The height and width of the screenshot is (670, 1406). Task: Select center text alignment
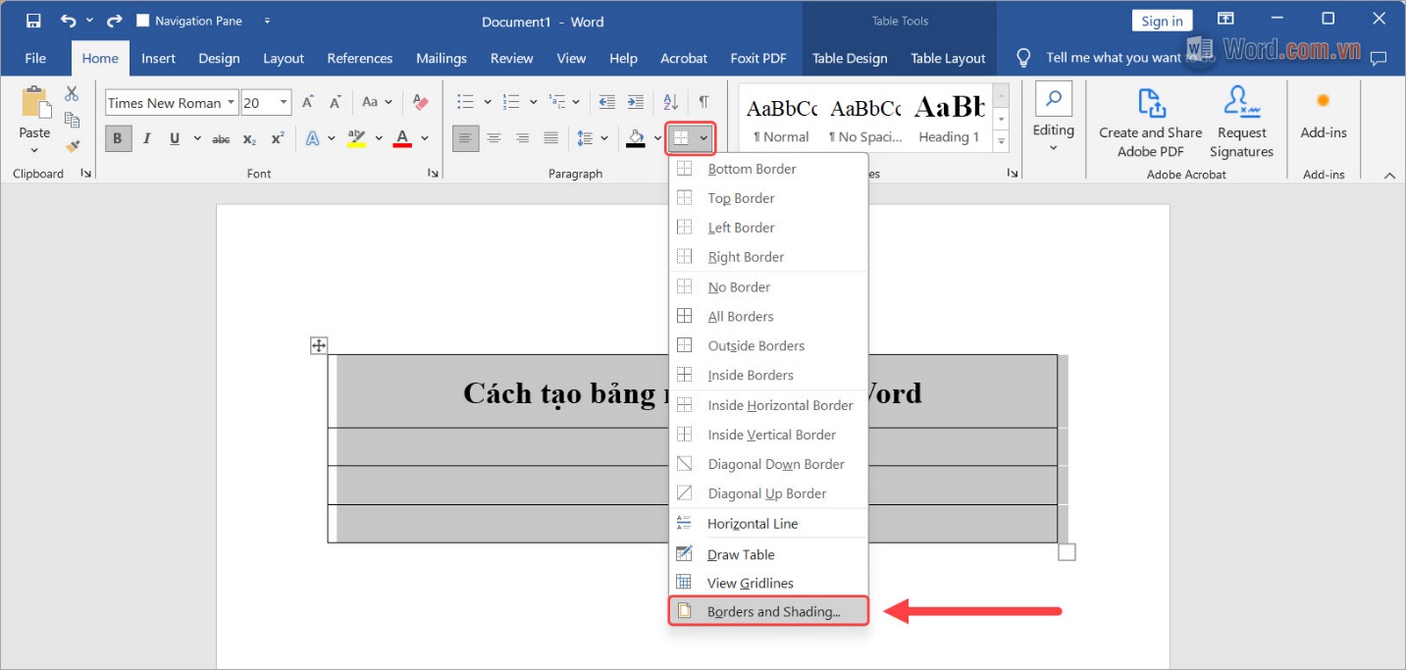coord(495,138)
